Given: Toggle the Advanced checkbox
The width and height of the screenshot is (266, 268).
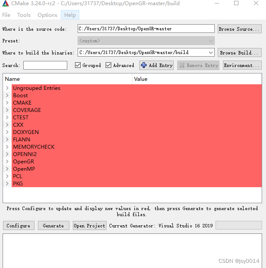Looking at the screenshot, I should point(108,65).
